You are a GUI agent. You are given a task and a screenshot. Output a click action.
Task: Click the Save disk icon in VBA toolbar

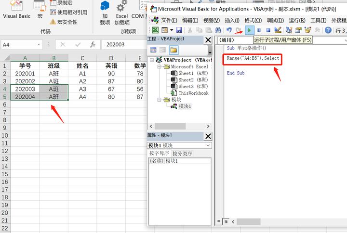coord(179,30)
